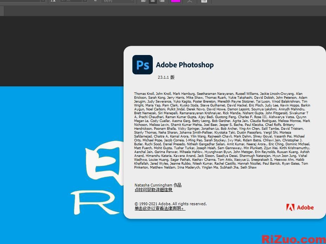Click the Photoshop Ps logo icon
Screen dimensions: 326x244
tap(143, 65)
